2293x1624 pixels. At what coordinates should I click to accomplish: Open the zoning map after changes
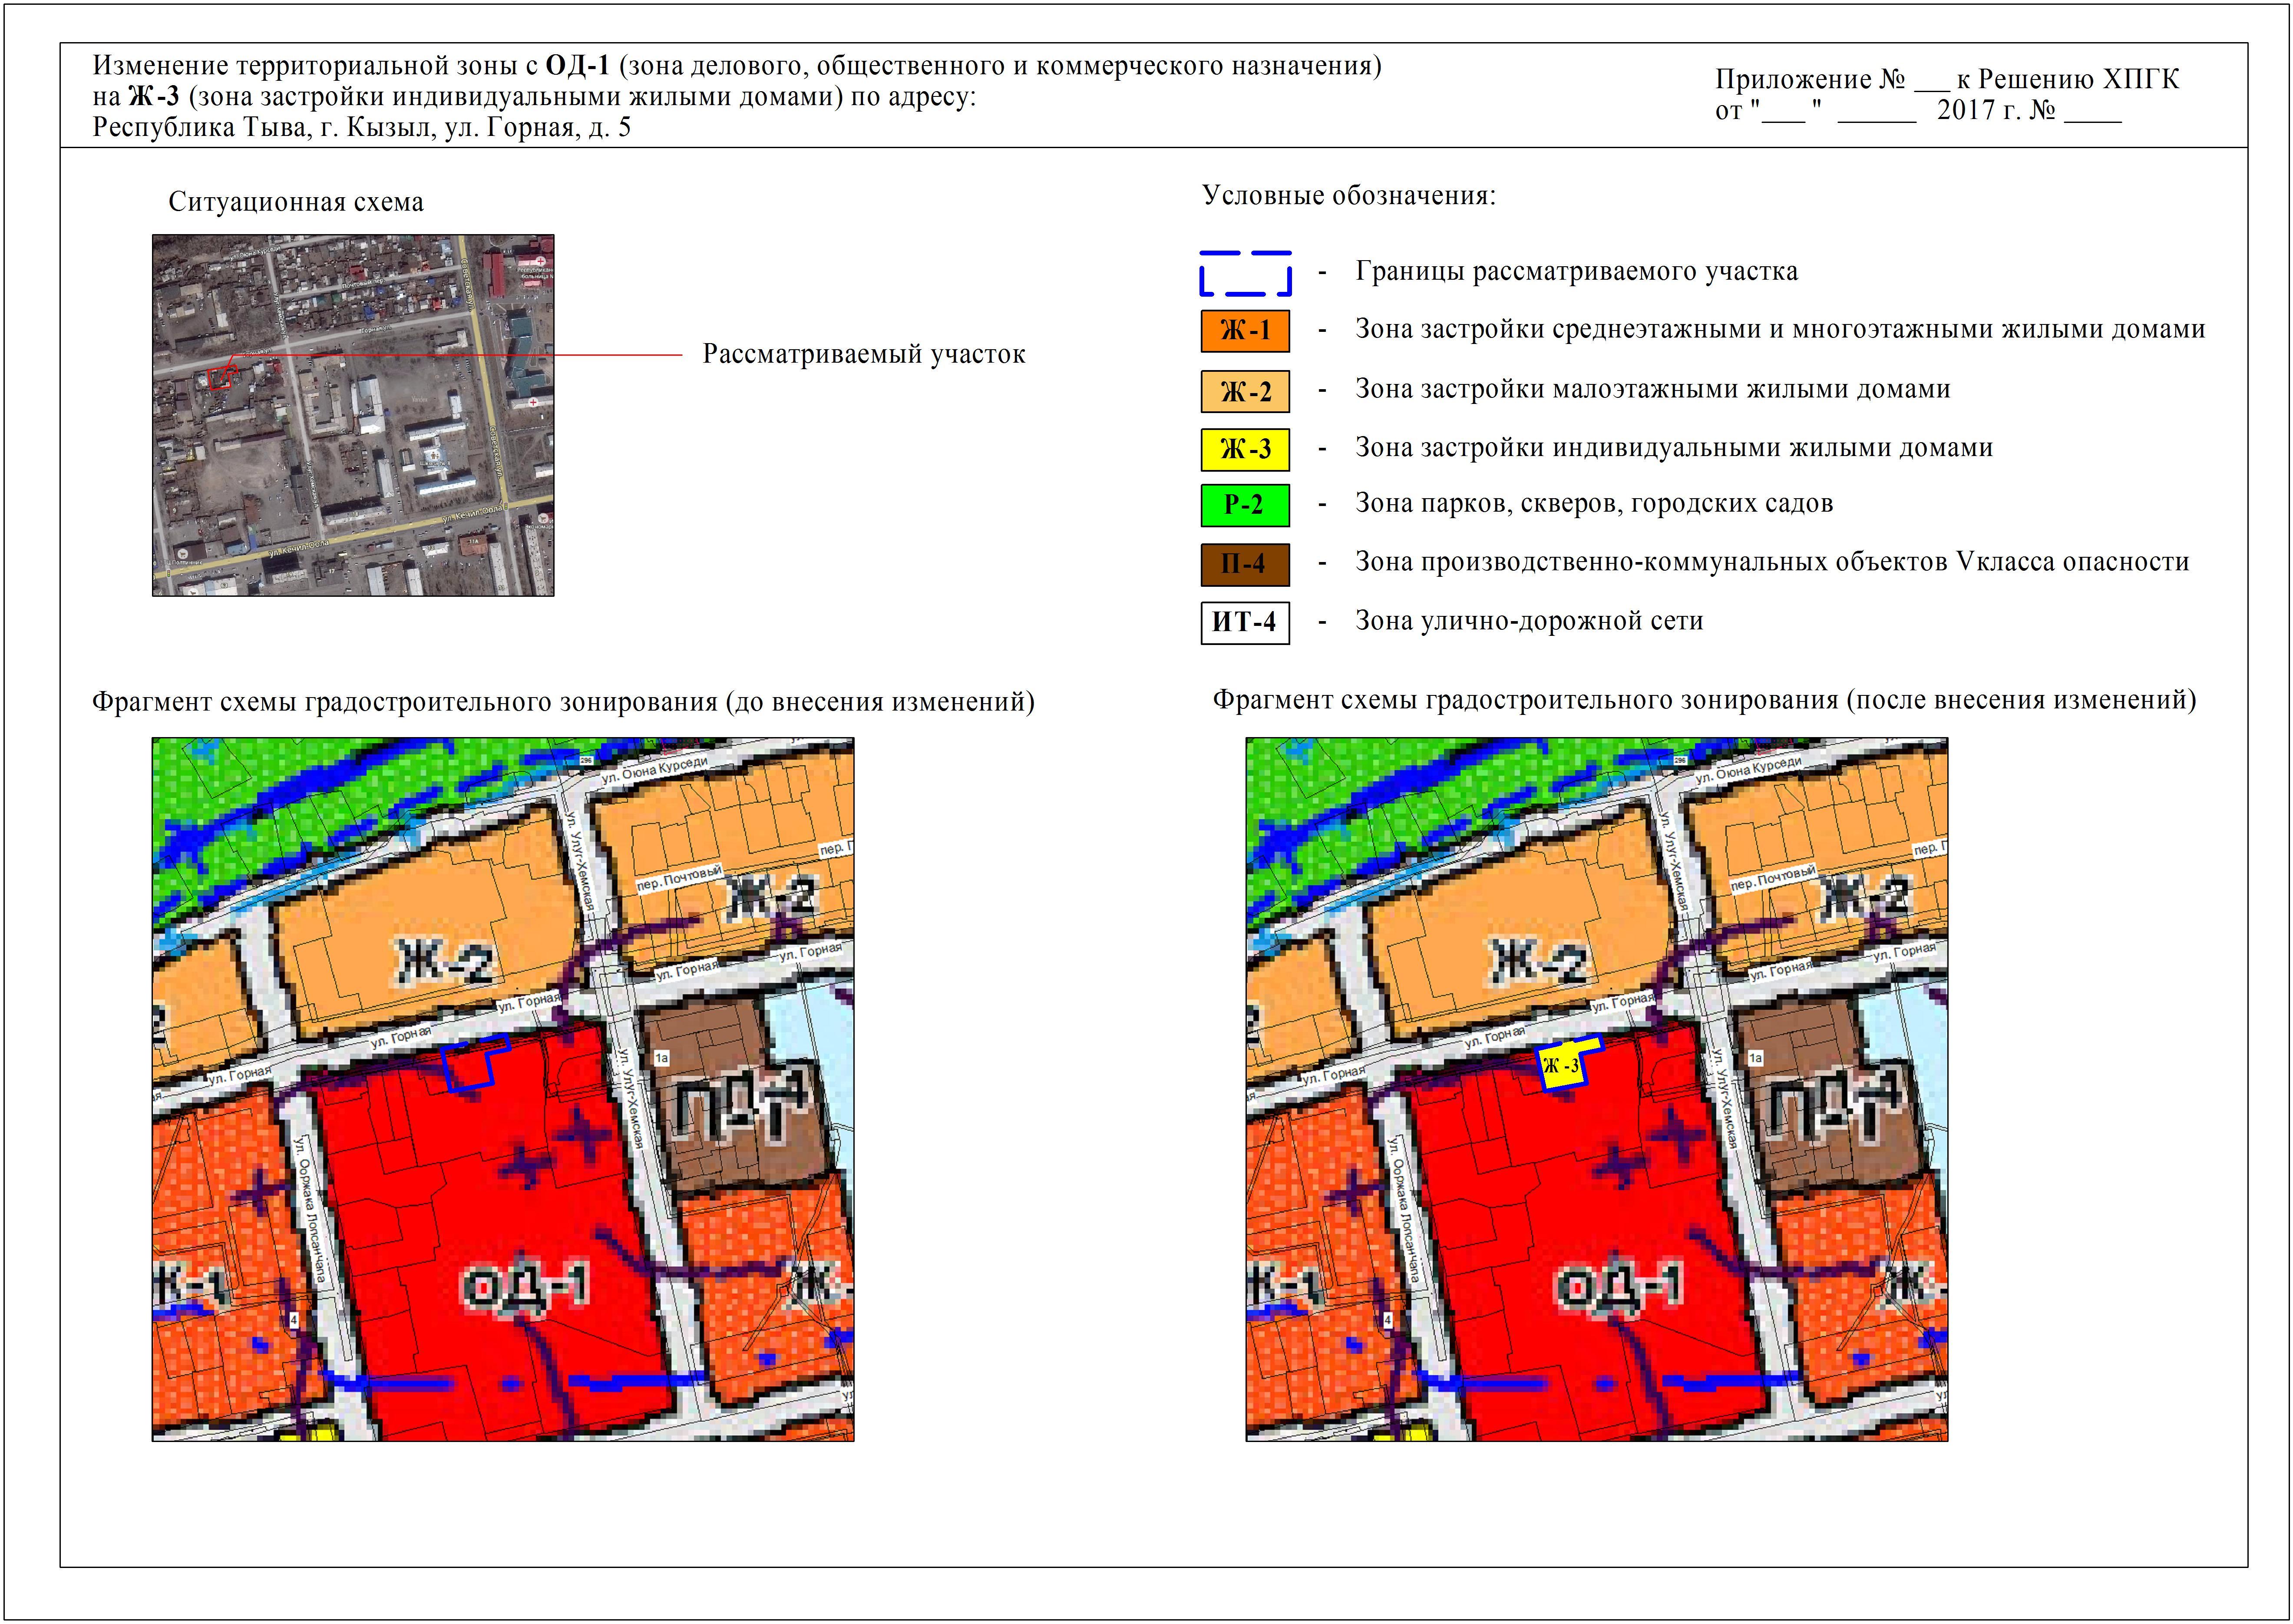pos(1596,1089)
